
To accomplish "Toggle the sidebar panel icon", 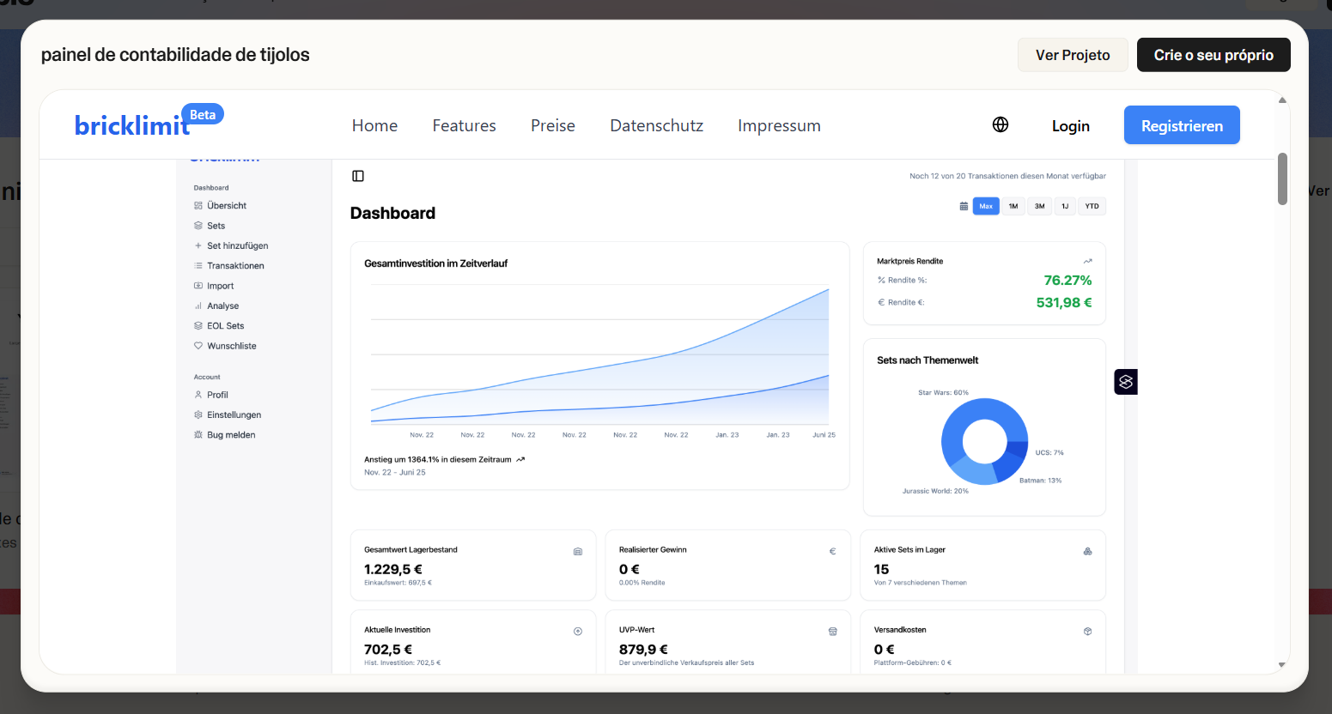I will [x=358, y=176].
